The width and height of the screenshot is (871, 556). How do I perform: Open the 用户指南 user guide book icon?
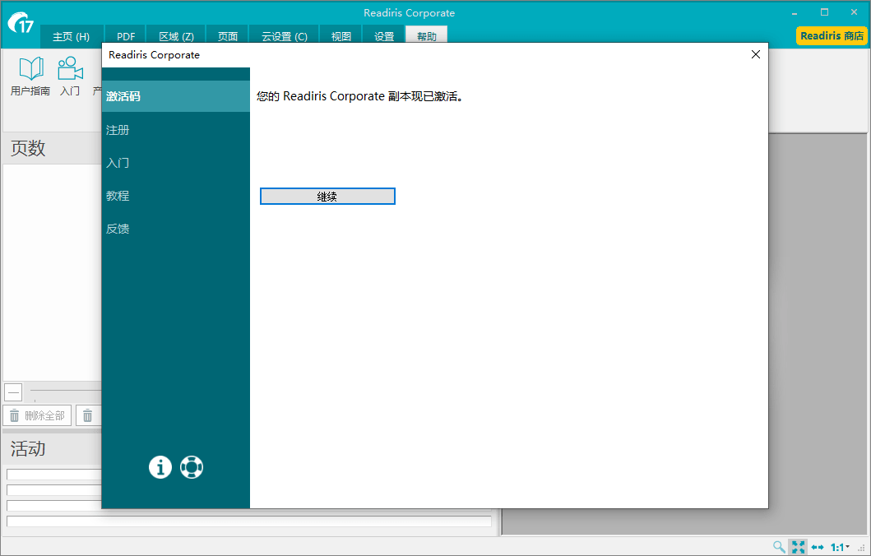tap(30, 70)
